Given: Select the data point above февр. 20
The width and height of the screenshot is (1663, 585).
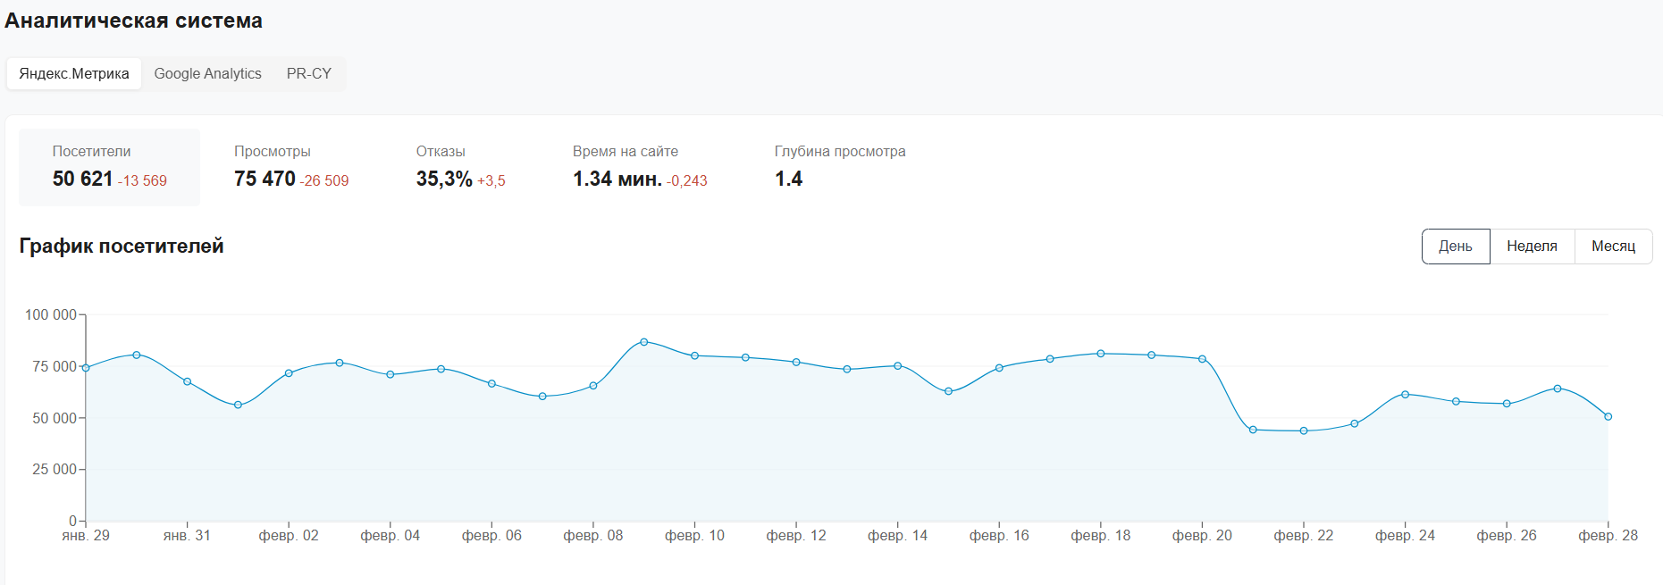Looking at the screenshot, I should click(x=1202, y=359).
